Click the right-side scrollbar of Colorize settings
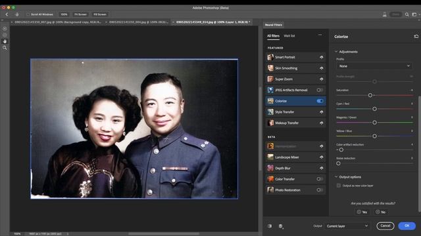This screenshot has width=421, height=236. click(420, 154)
